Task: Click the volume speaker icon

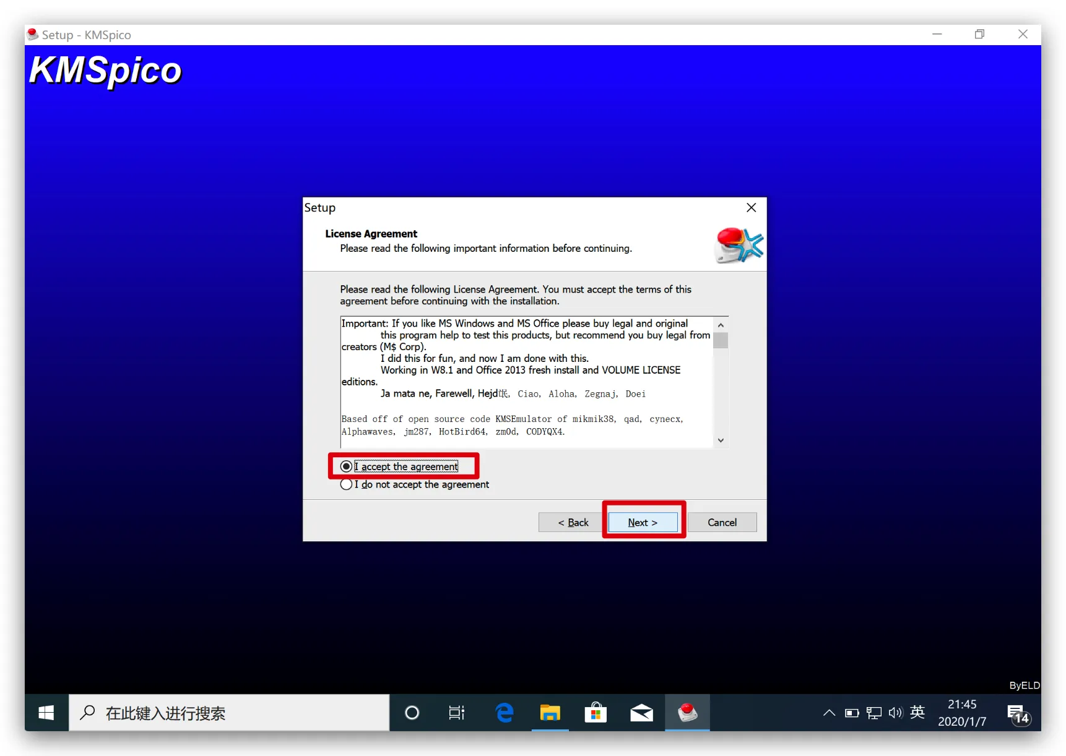Action: point(896,713)
